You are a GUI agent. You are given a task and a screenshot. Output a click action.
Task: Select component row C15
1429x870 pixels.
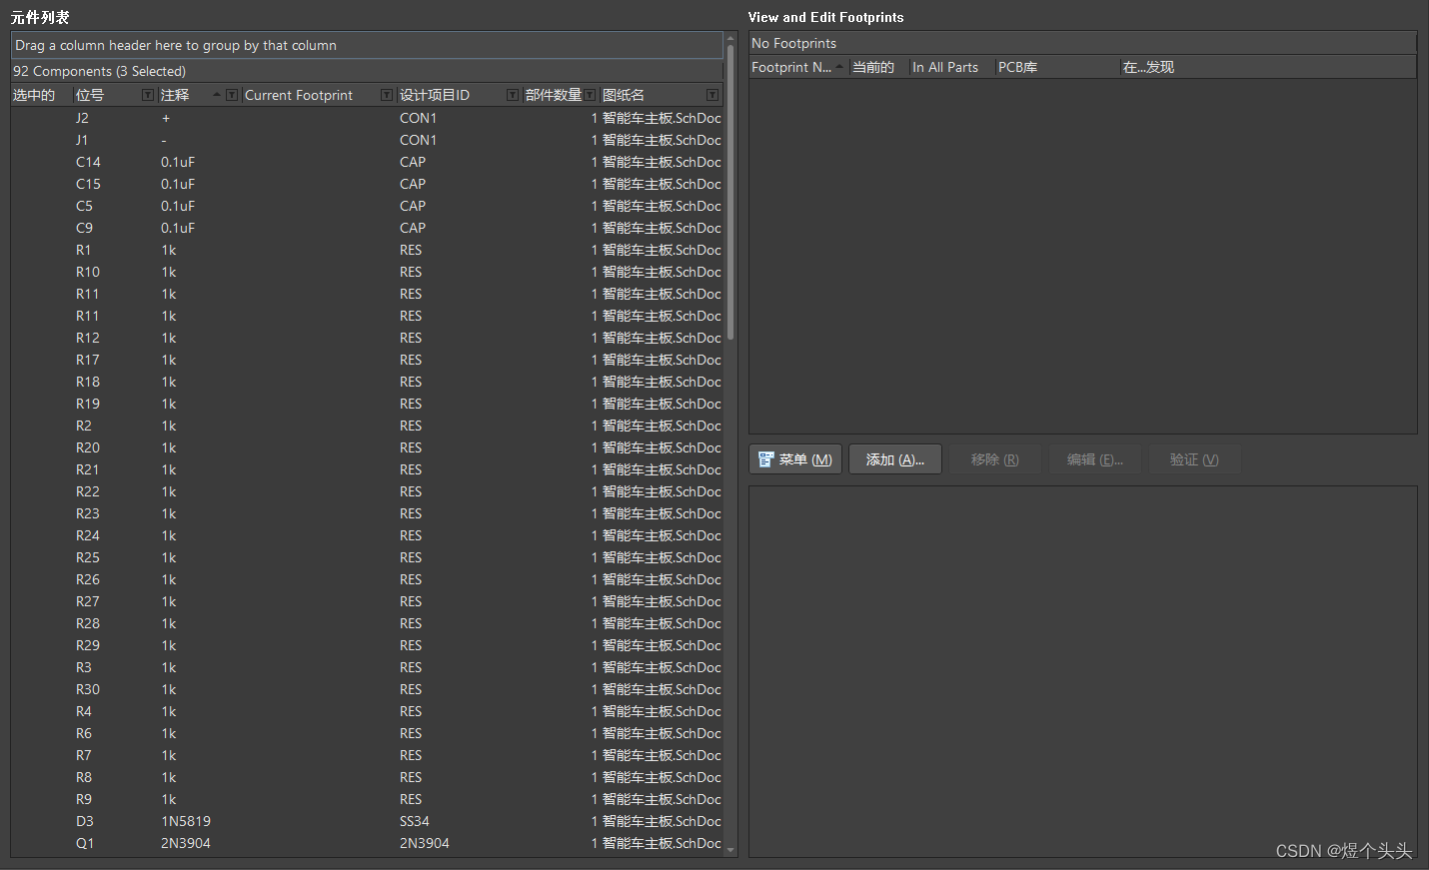point(367,184)
